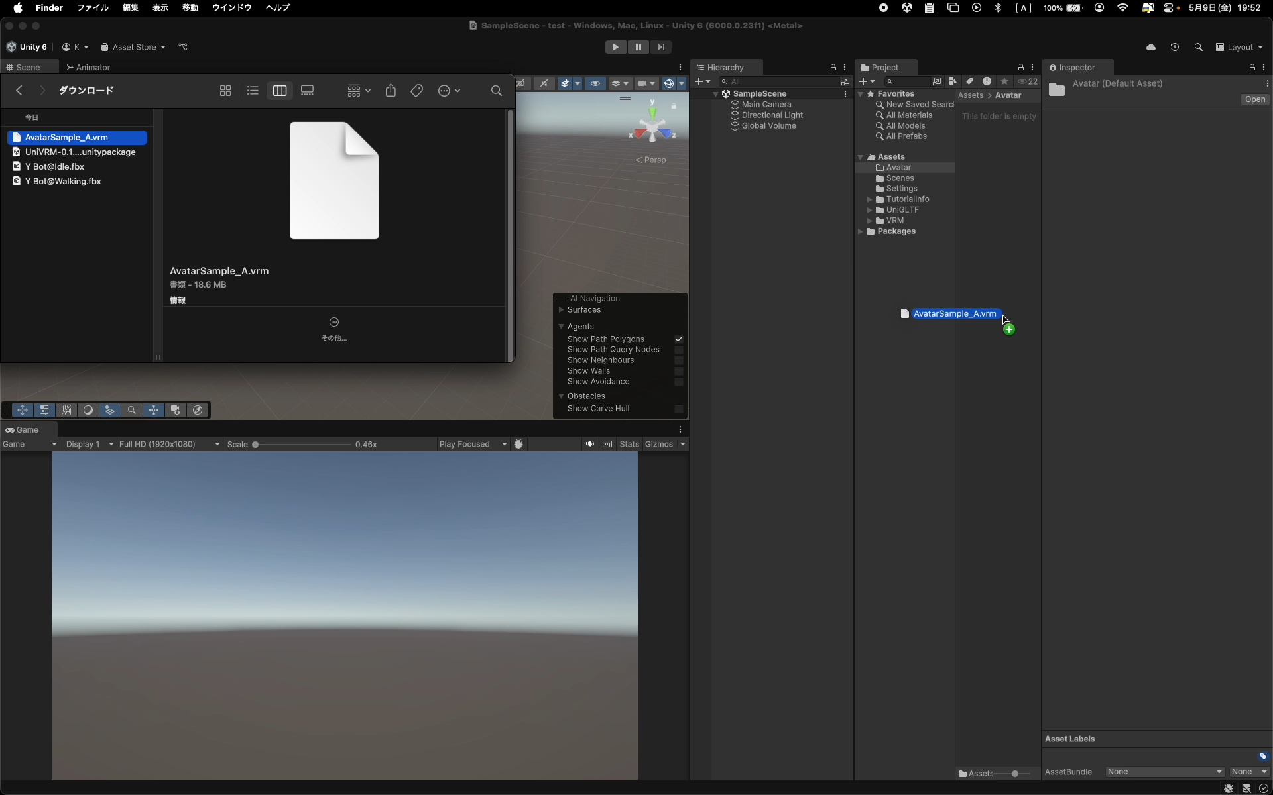Click the bug frame debugger icon in Game view
1273x795 pixels.
coord(519,444)
